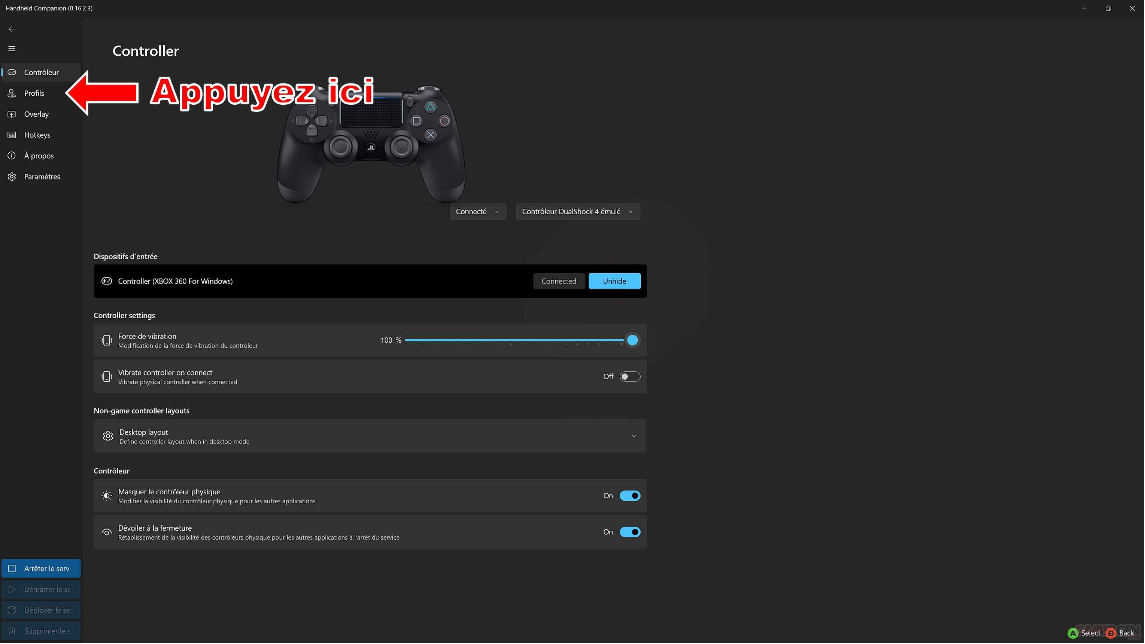Click the Hotkeys keyboard icon
1145x644 pixels.
[12, 135]
